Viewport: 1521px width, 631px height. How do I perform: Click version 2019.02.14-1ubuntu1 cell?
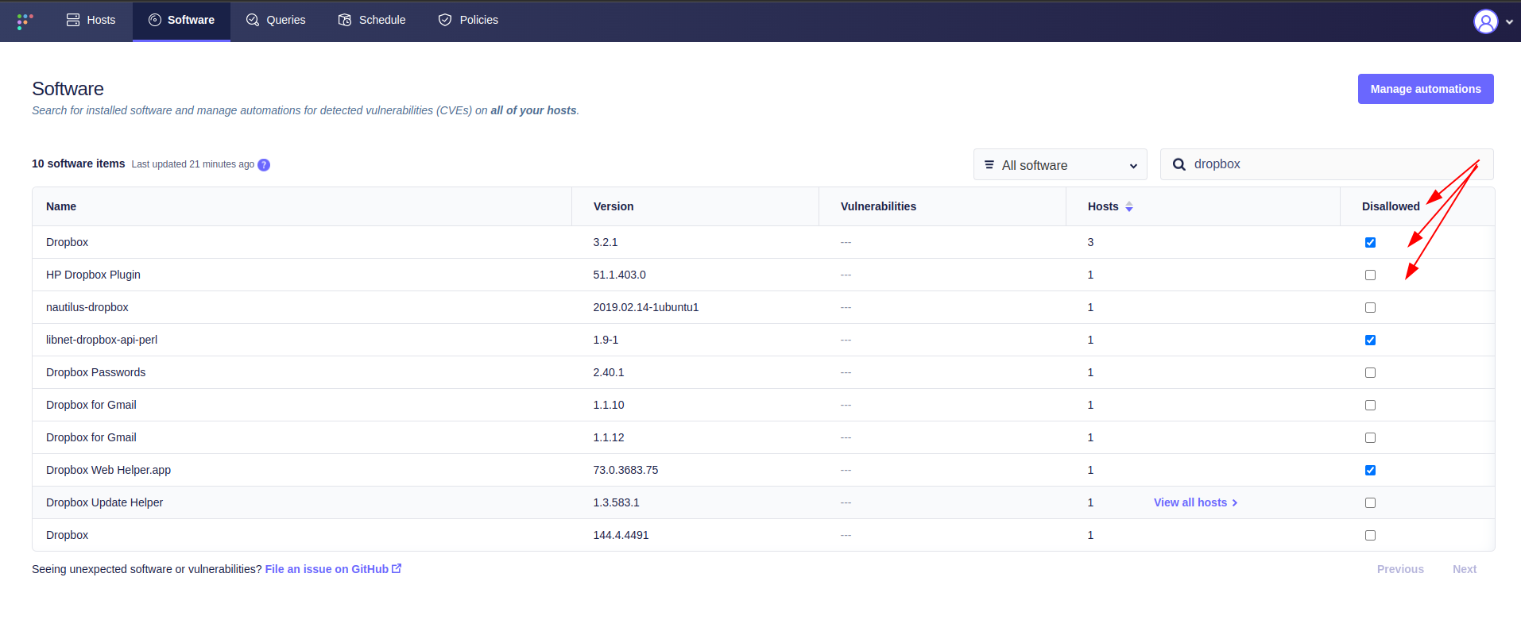pos(645,307)
